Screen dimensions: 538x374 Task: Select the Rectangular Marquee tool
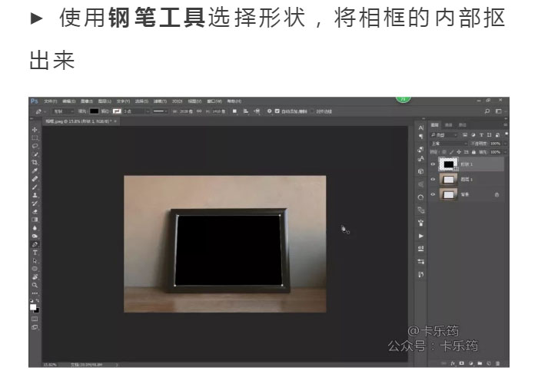pyautogui.click(x=35, y=137)
